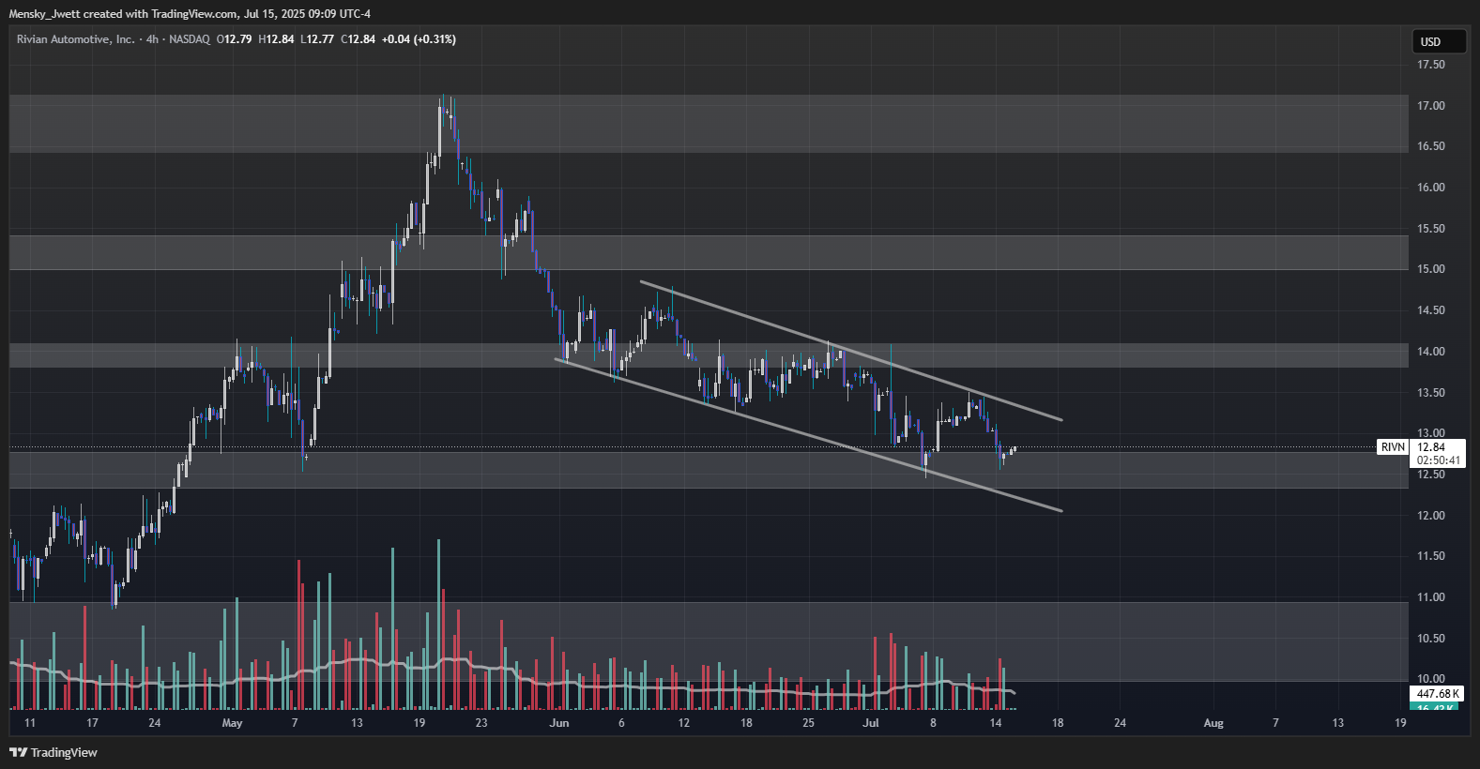Select the lower descending channel trendline
The image size is (1480, 769).
pyautogui.click(x=808, y=434)
